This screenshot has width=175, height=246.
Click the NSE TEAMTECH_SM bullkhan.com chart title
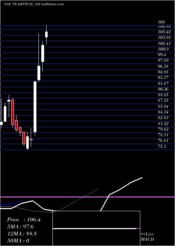[34, 4]
